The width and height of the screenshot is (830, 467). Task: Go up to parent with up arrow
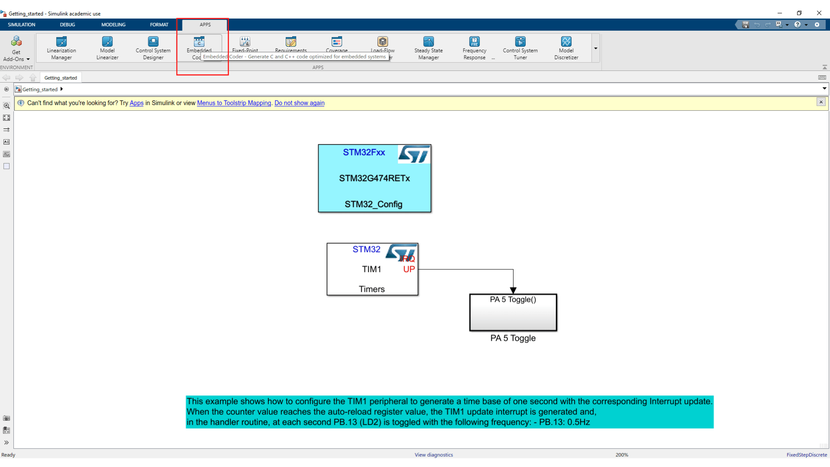(33, 77)
